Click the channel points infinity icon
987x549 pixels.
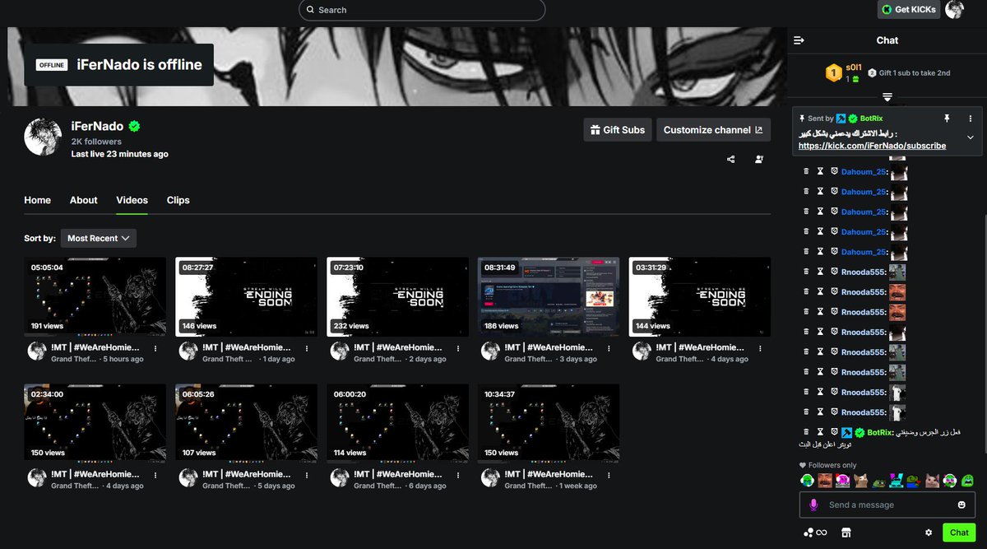(815, 533)
